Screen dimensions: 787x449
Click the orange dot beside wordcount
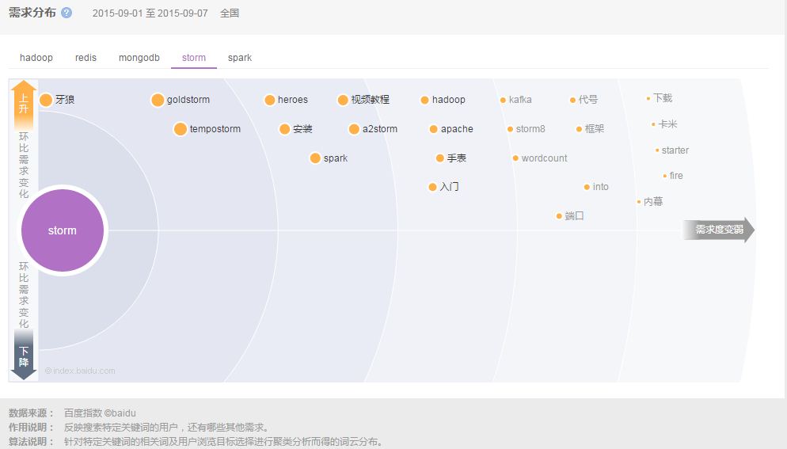(x=515, y=158)
